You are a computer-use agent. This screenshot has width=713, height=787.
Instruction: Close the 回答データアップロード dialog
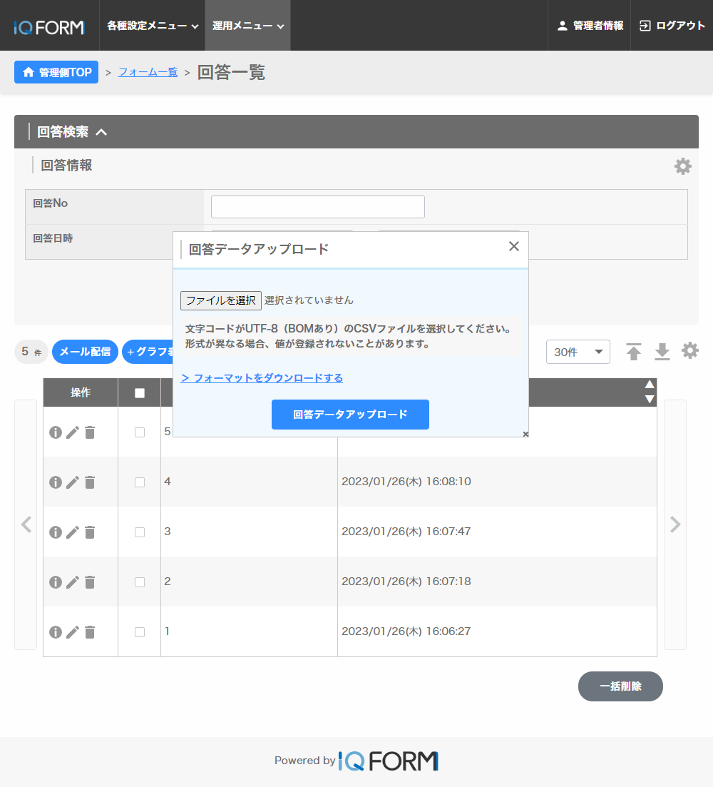[513, 246]
